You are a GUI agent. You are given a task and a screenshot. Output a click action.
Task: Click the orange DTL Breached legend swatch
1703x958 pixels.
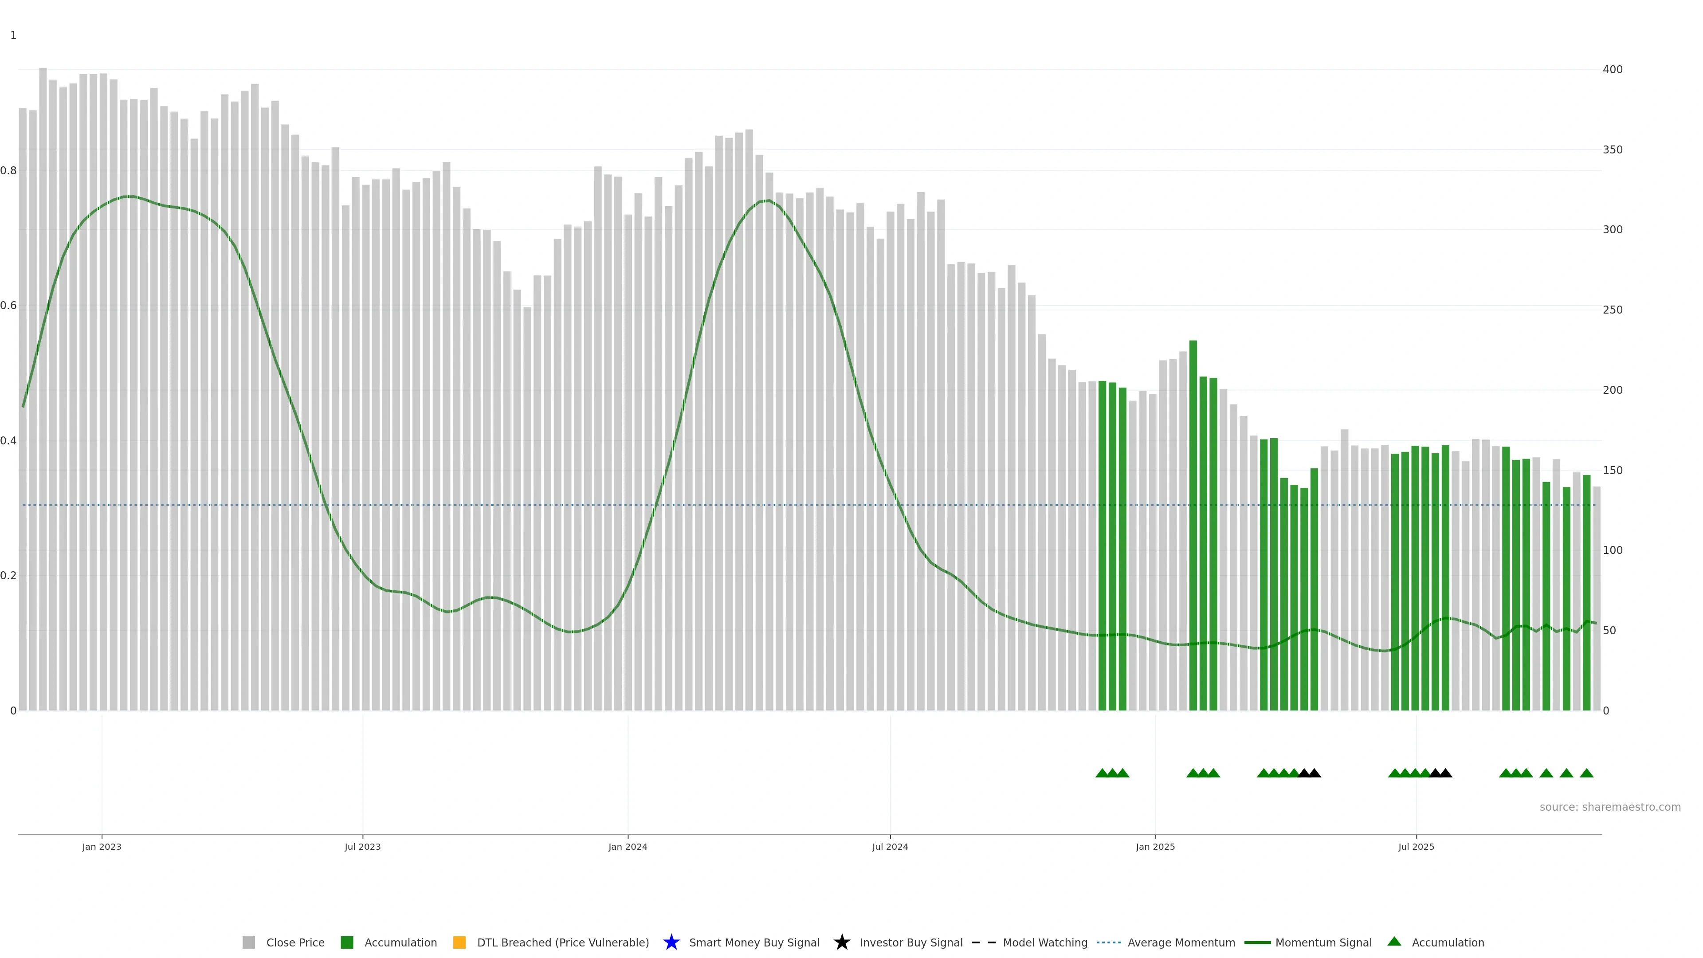pyautogui.click(x=459, y=942)
